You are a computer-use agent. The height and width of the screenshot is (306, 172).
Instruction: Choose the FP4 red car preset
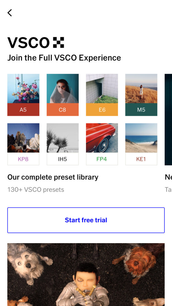click(102, 138)
